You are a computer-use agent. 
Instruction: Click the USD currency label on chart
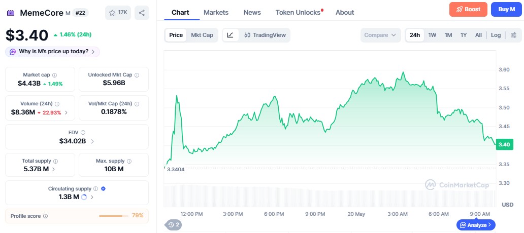507,204
